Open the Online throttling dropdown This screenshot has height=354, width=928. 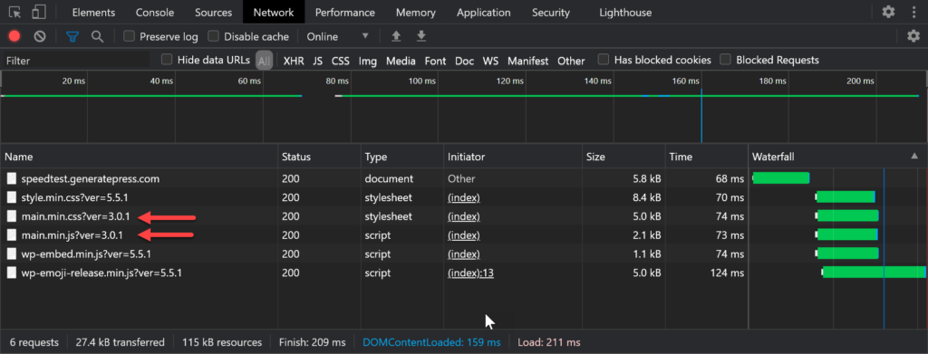[x=337, y=36]
